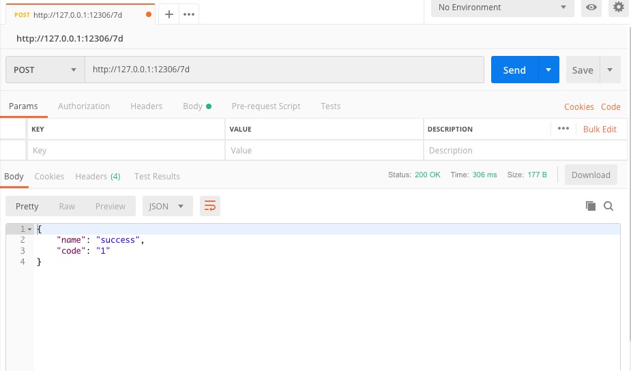Click the KEY column header
The height and width of the screenshot is (371, 631).
point(38,129)
